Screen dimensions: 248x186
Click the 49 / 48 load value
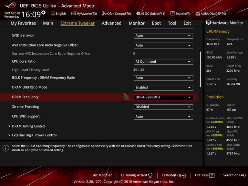pyautogui.click(x=138, y=70)
